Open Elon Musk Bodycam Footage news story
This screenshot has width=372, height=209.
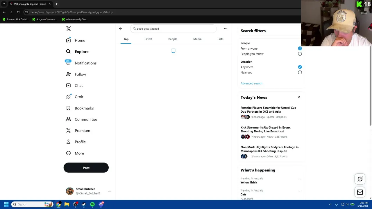click(x=270, y=149)
